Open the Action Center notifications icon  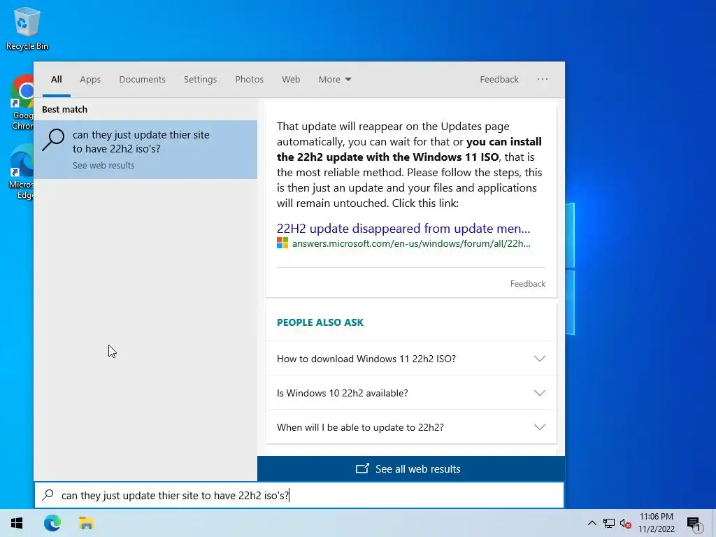click(694, 523)
